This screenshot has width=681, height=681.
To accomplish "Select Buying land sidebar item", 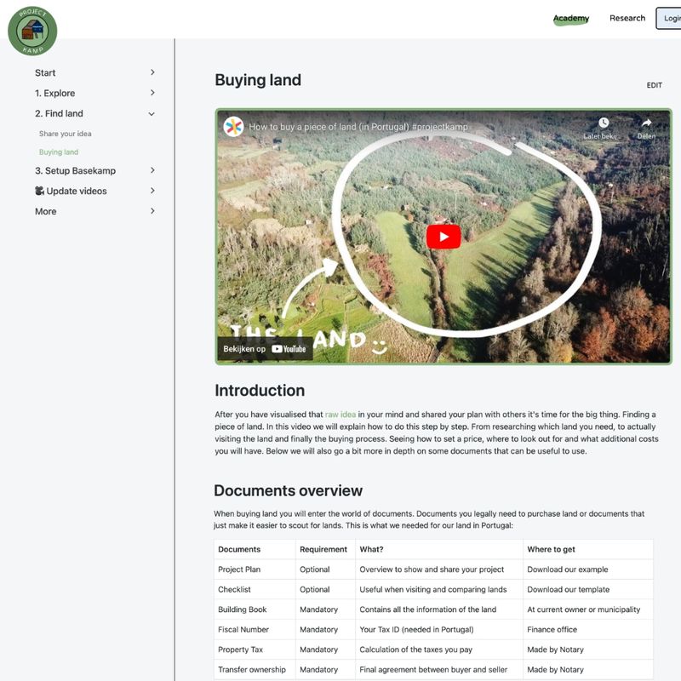I will coord(59,152).
